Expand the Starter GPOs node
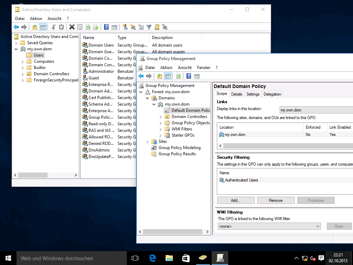353x265 pixels. pos(161,135)
